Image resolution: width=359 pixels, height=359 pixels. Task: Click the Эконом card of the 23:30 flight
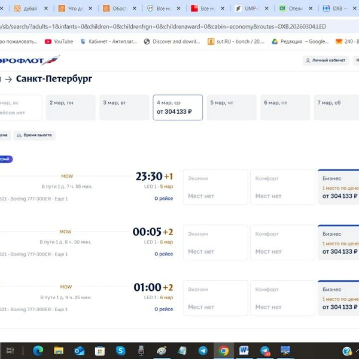point(215,187)
